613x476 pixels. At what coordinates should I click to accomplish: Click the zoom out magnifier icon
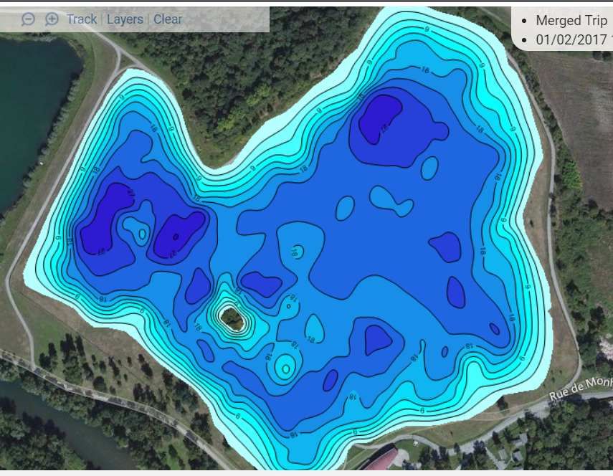pos(28,19)
